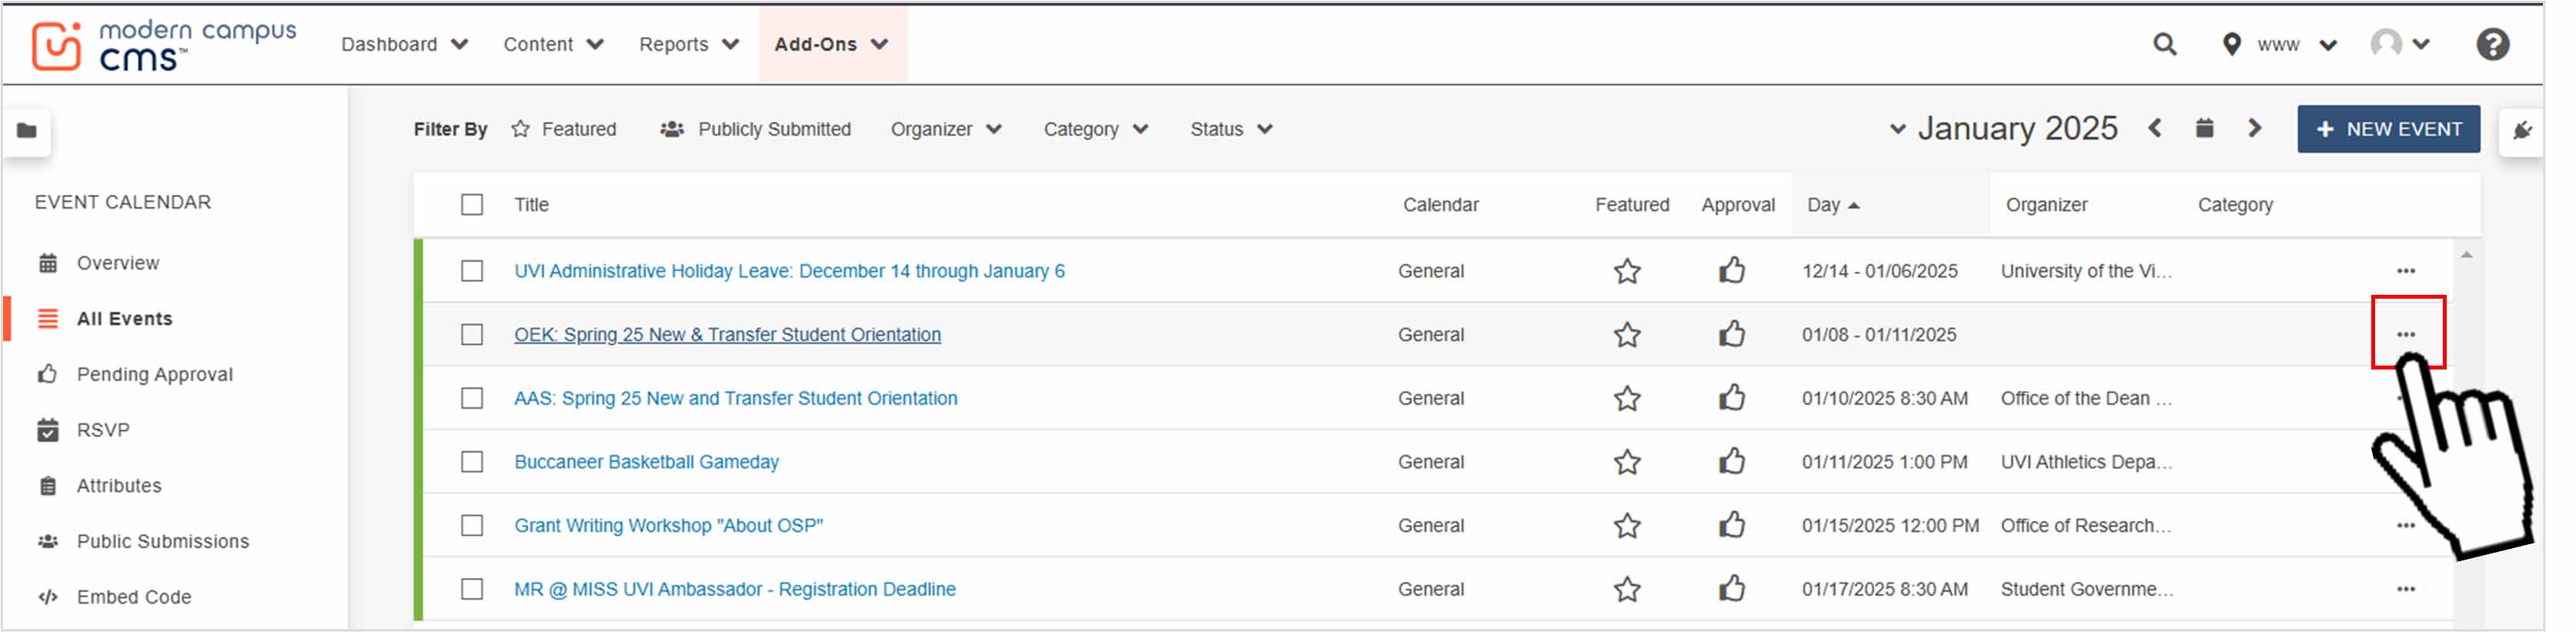This screenshot has width=2576, height=632.
Task: Open the search magnifier icon
Action: pos(2164,44)
